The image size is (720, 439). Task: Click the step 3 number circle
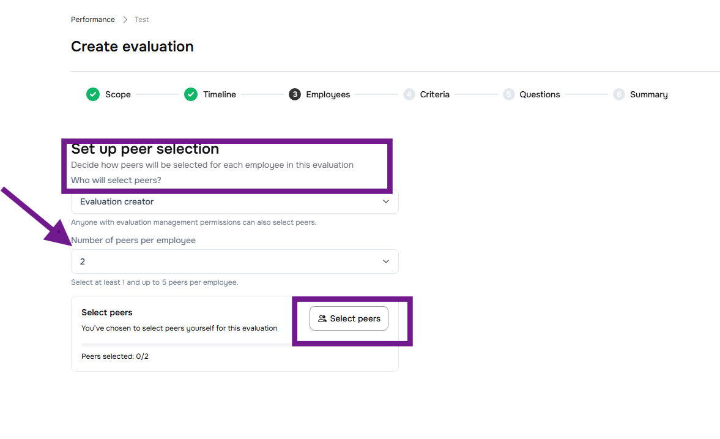(295, 94)
